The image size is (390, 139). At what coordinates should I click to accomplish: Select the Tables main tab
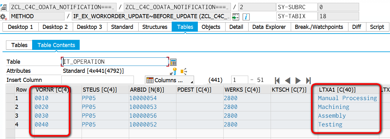(185, 27)
